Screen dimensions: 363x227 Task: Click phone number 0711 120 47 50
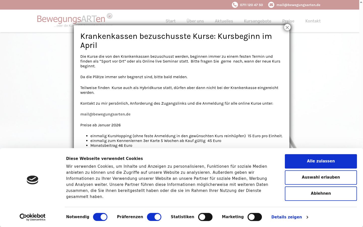[251, 5]
